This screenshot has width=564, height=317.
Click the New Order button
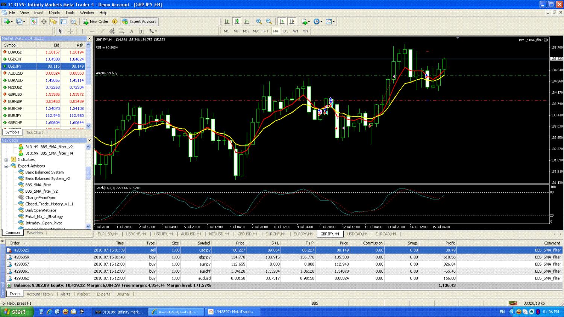[96, 22]
